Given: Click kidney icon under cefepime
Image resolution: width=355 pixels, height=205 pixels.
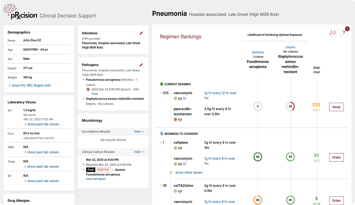Looking at the screenshot, I should [180, 148].
